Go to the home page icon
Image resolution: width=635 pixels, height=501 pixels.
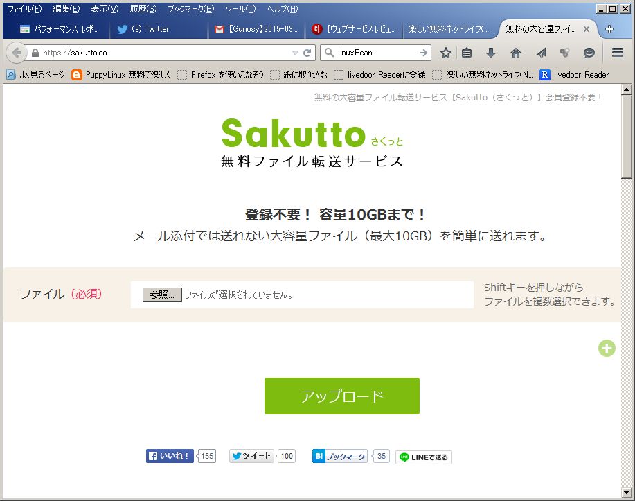pyautogui.click(x=515, y=53)
